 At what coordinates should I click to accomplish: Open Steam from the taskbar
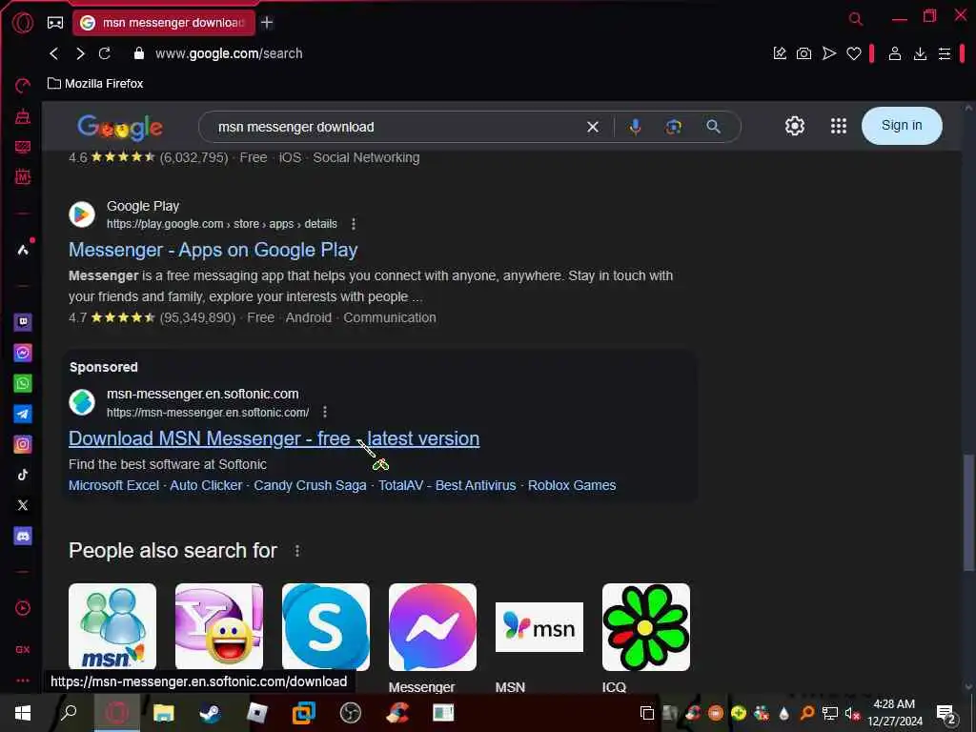click(x=210, y=713)
